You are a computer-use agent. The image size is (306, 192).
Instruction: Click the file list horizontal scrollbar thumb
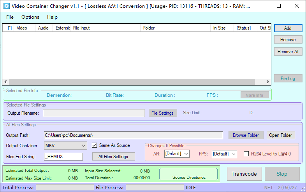point(132,82)
